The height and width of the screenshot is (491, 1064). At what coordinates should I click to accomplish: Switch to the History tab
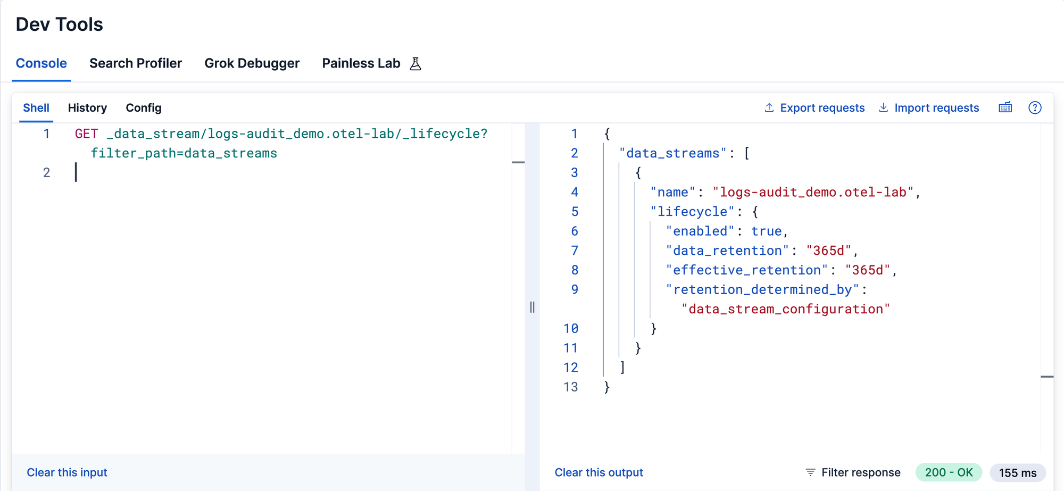(x=87, y=108)
